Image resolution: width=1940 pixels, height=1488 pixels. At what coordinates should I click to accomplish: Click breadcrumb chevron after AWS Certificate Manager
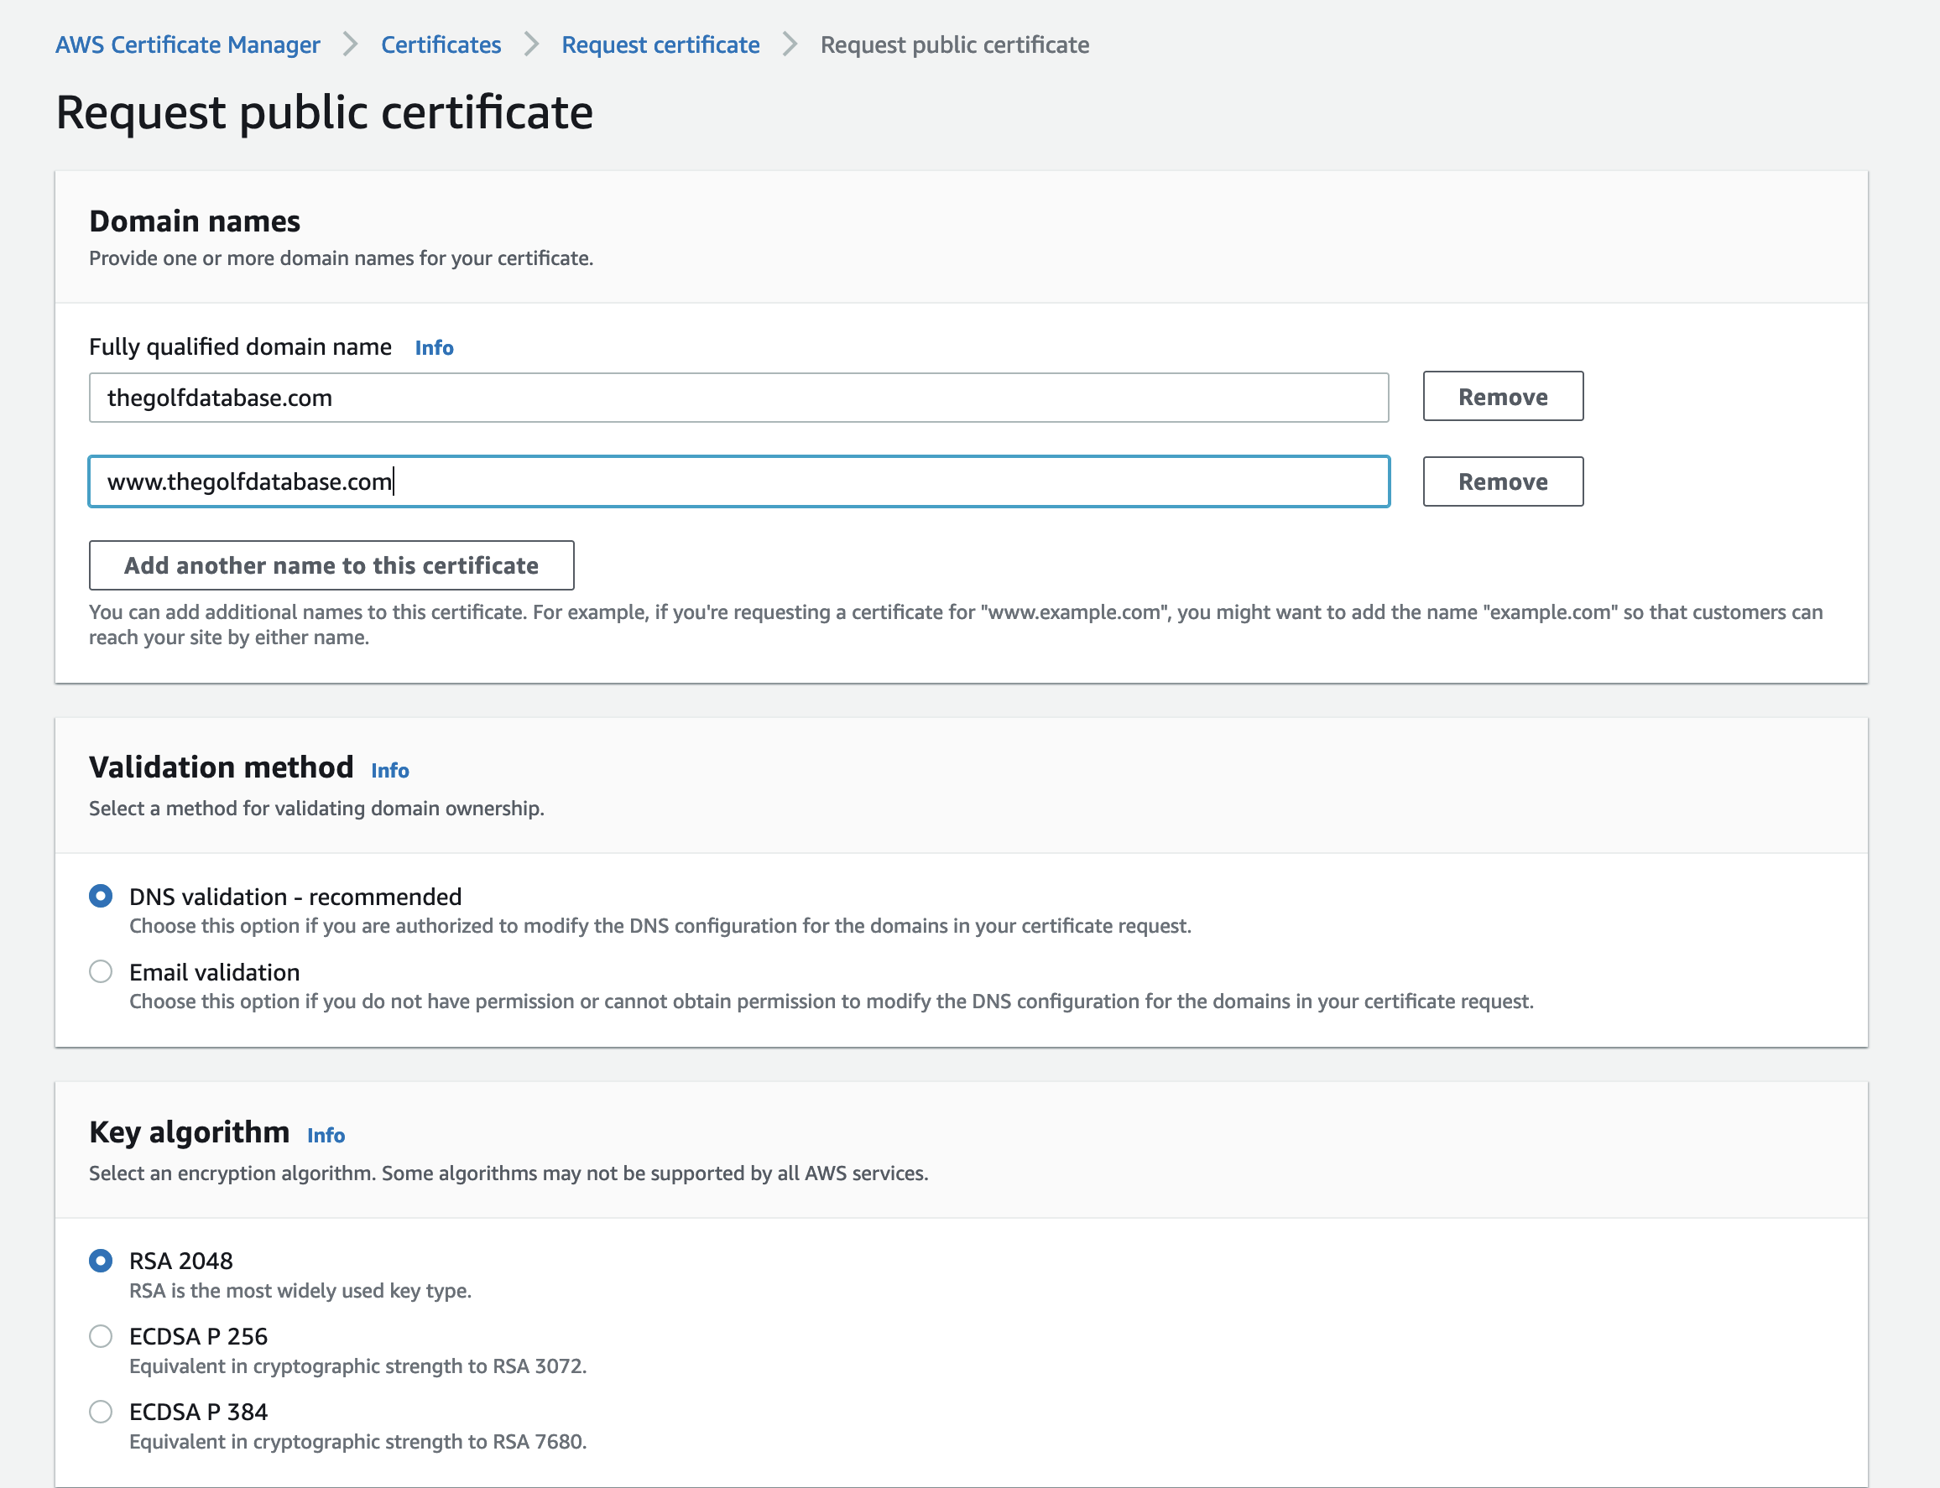pos(351,44)
